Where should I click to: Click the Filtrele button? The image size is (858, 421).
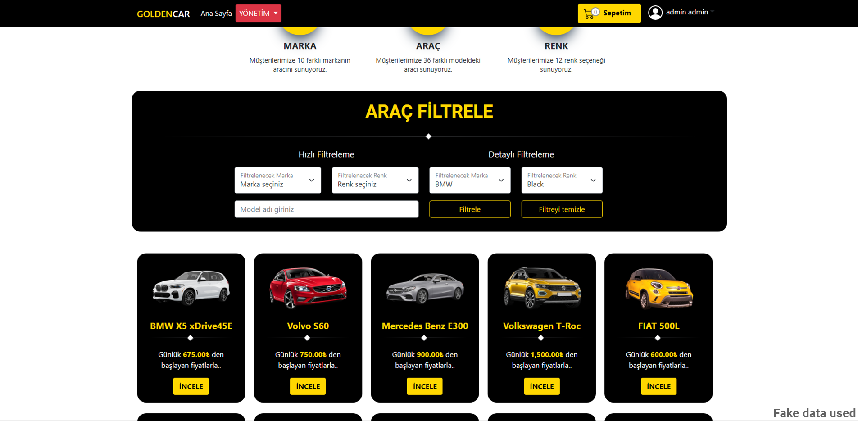coord(470,209)
